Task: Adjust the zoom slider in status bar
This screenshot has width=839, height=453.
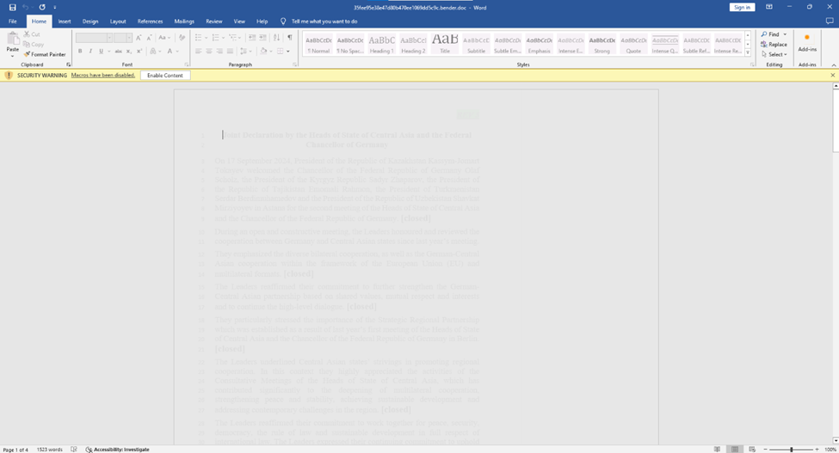Action: click(x=791, y=449)
